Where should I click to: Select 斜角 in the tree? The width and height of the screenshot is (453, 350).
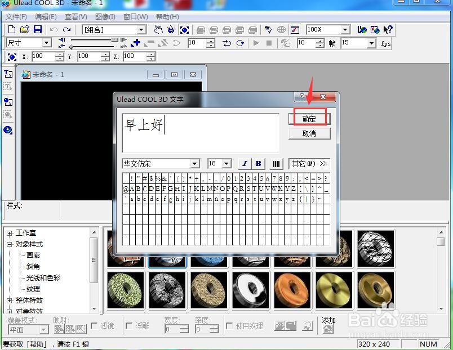(33, 267)
